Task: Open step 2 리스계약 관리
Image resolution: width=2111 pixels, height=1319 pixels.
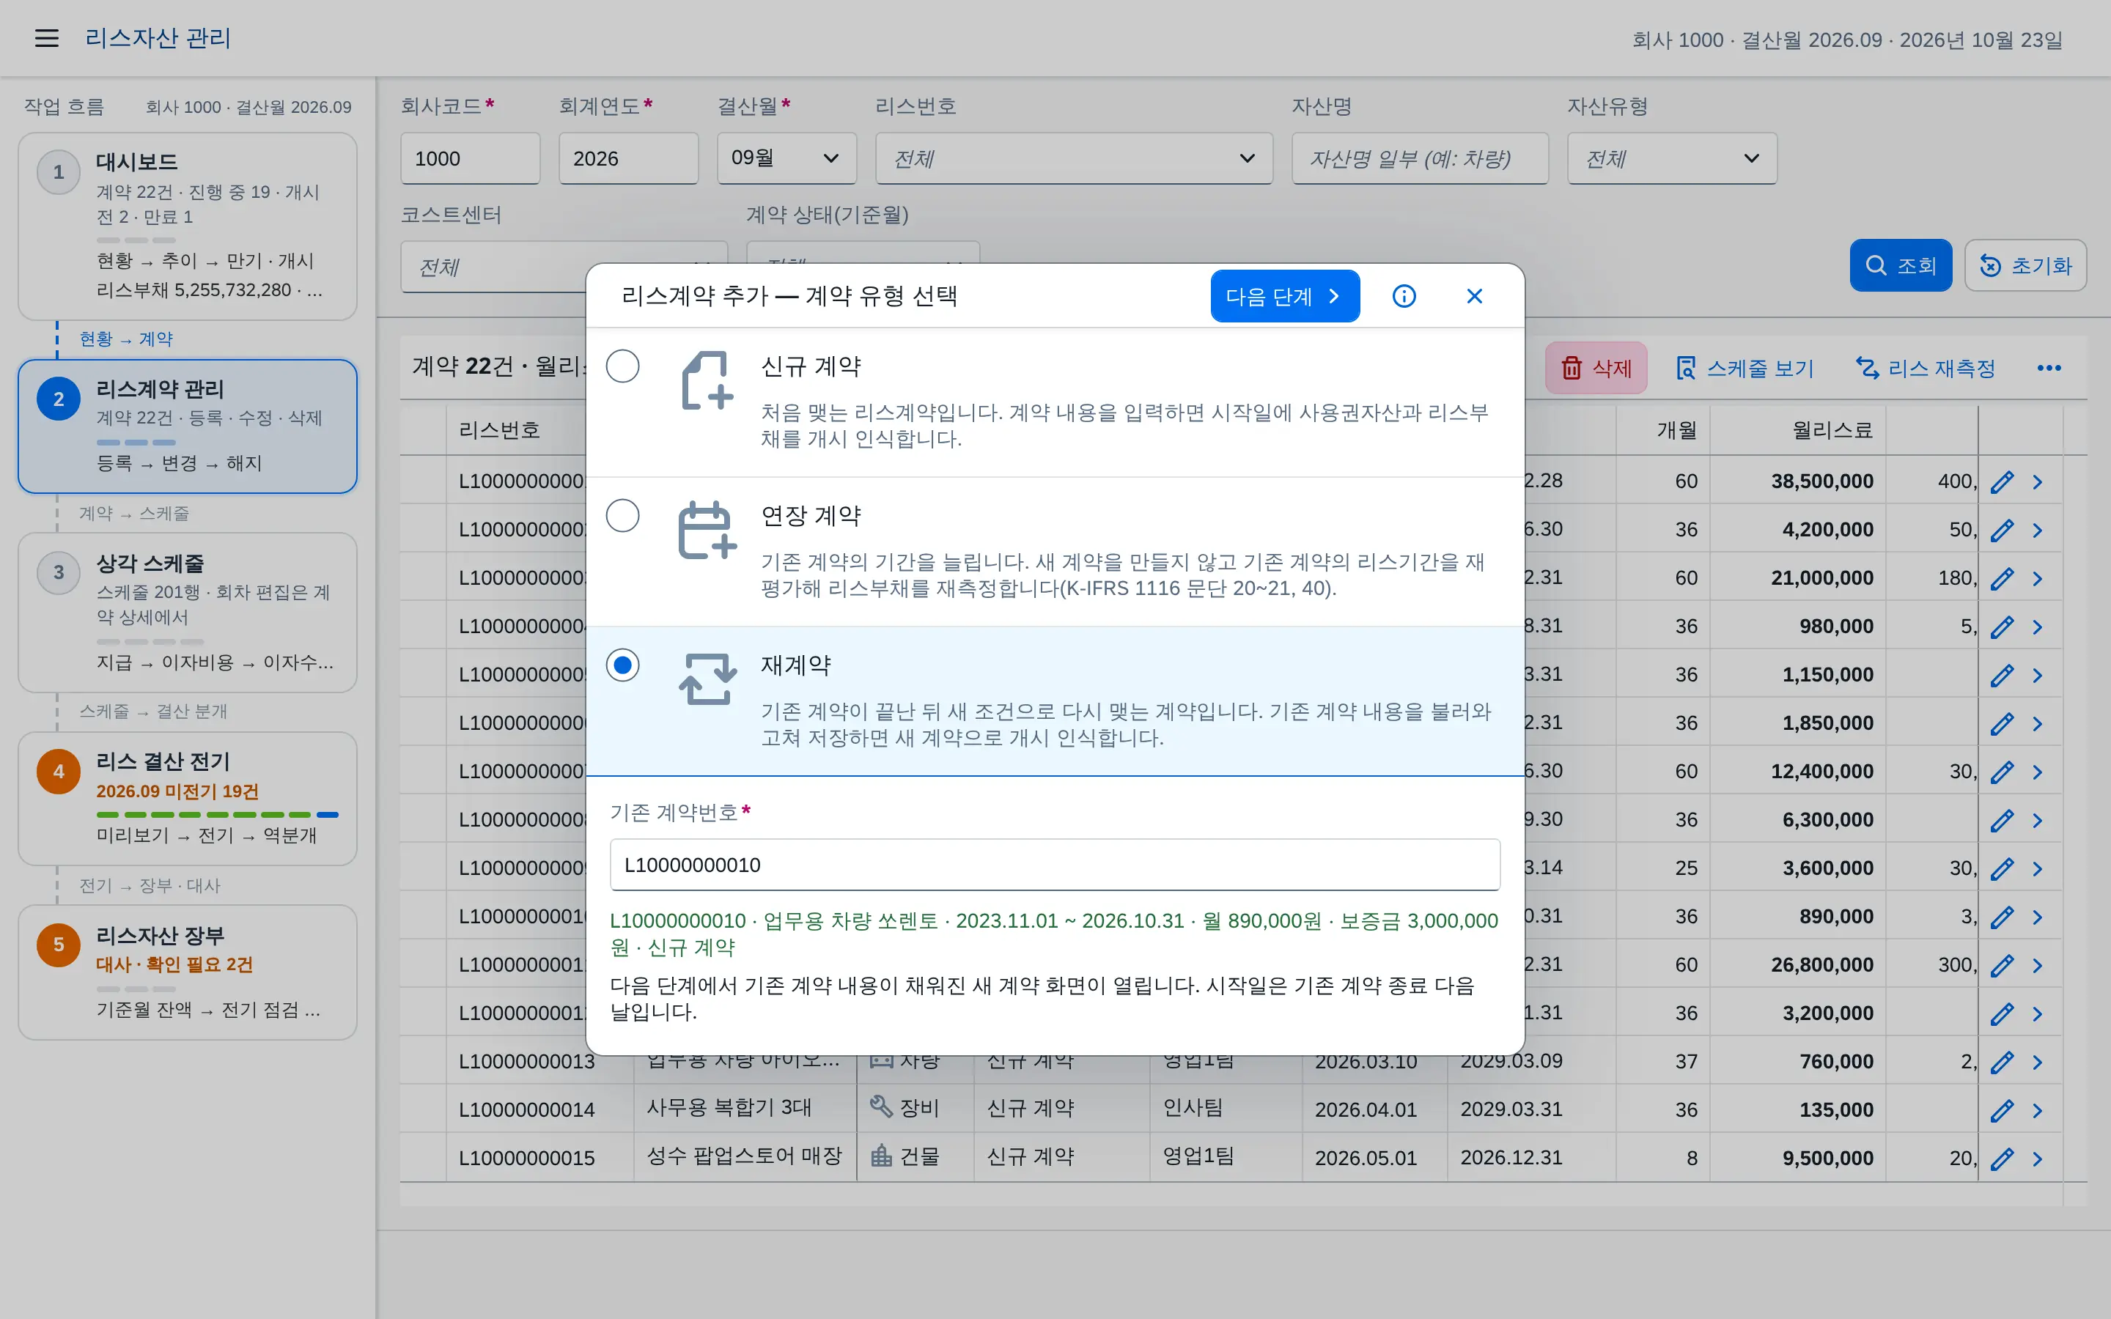Action: (188, 426)
